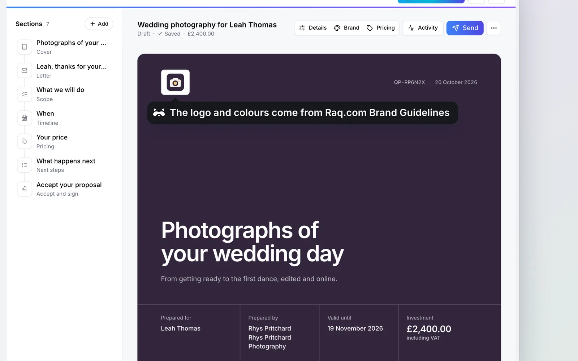Select the 'What happens next' section
Viewport: 578px width, 361px height.
[64, 165]
